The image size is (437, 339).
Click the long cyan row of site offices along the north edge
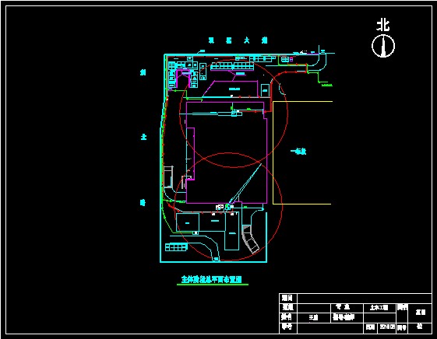[232, 66]
